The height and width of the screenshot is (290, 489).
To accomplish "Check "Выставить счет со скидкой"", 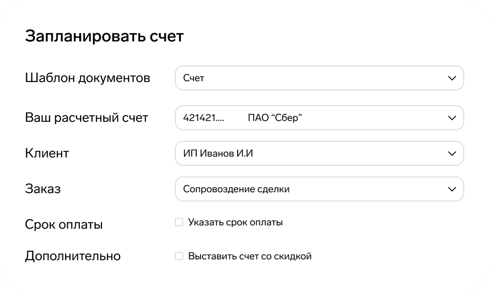I will (x=179, y=256).
